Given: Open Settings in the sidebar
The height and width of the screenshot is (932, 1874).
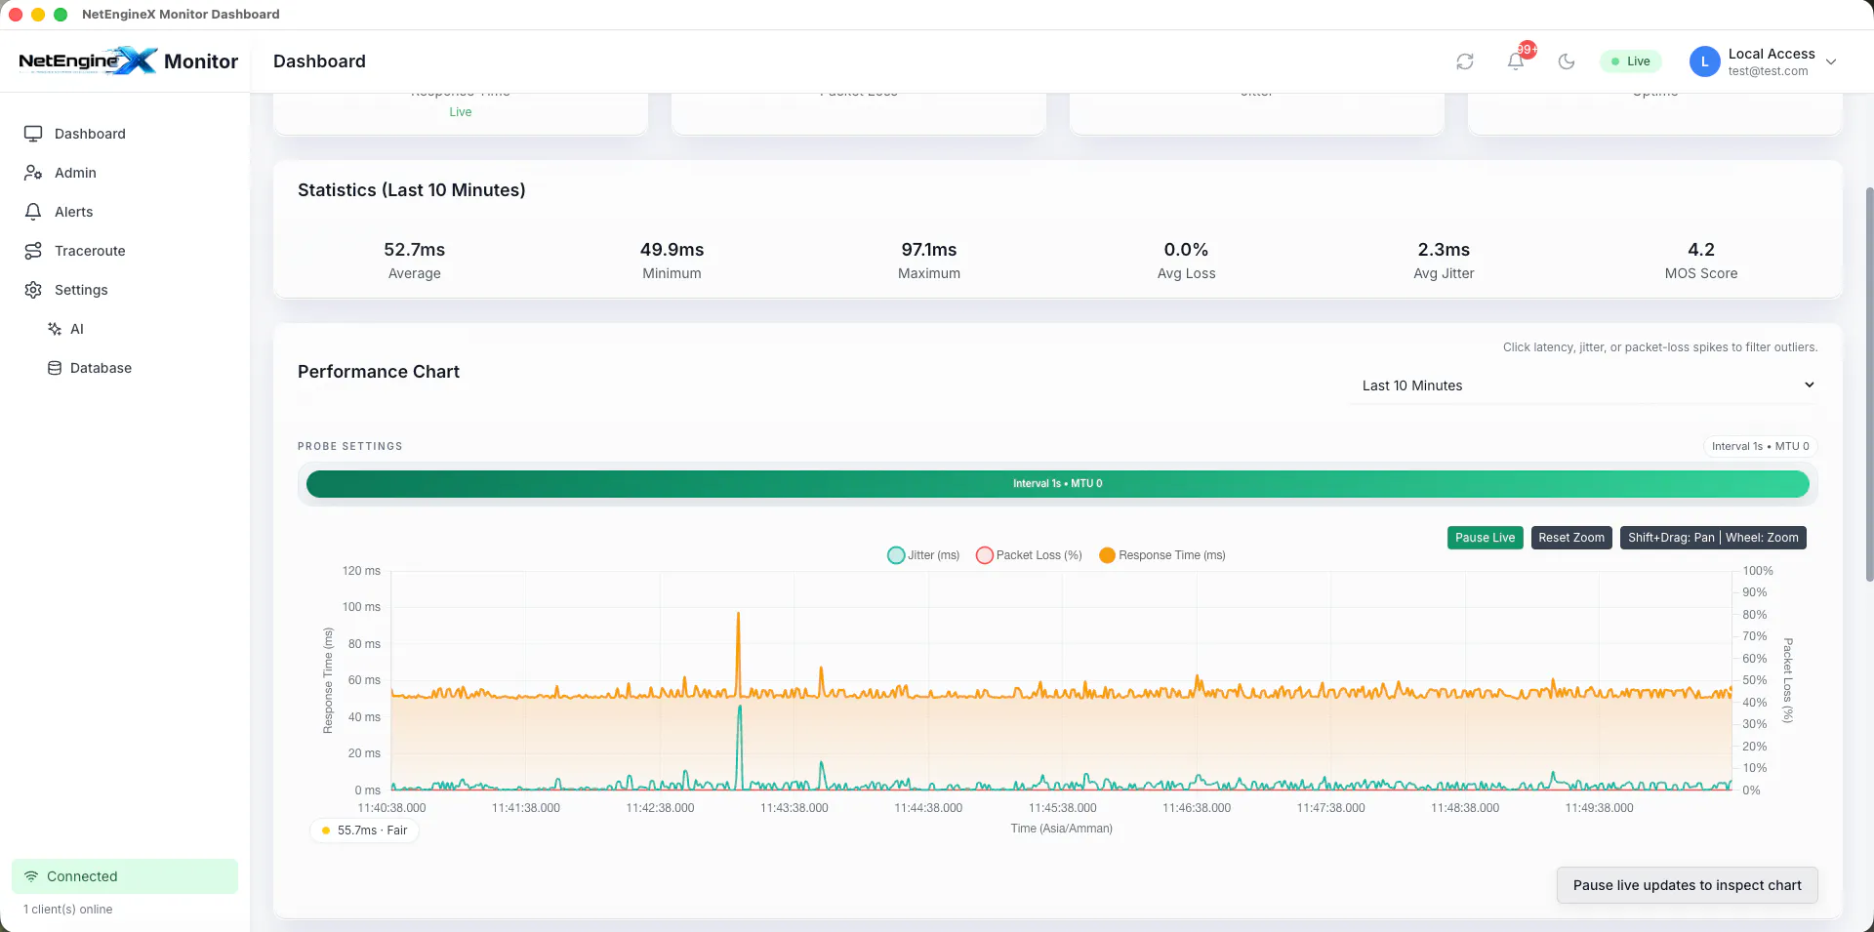Looking at the screenshot, I should click(x=125, y=290).
